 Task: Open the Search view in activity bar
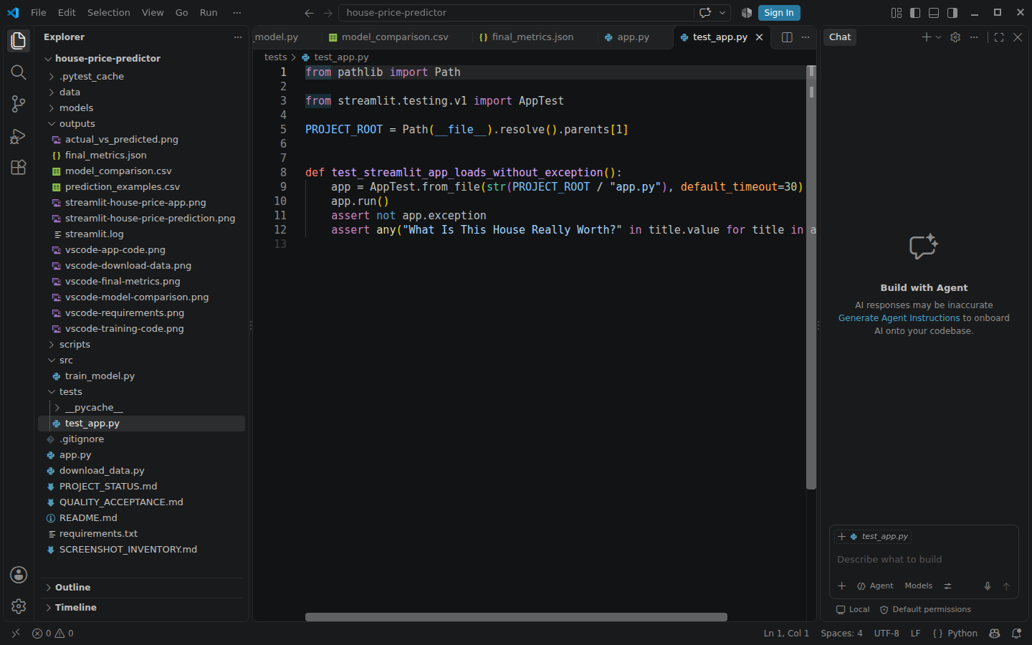tap(19, 72)
